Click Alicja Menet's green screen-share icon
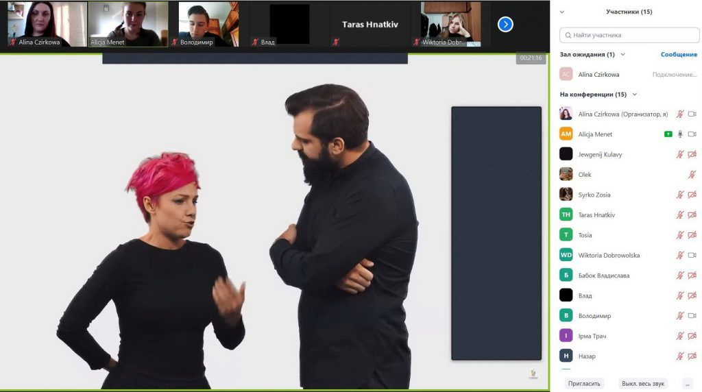The width and height of the screenshot is (702, 392). point(668,134)
